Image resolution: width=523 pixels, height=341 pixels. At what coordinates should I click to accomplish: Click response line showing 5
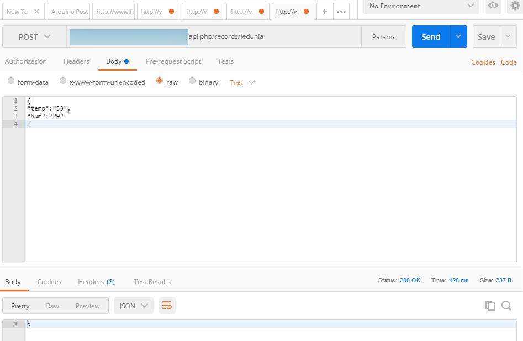271,324
